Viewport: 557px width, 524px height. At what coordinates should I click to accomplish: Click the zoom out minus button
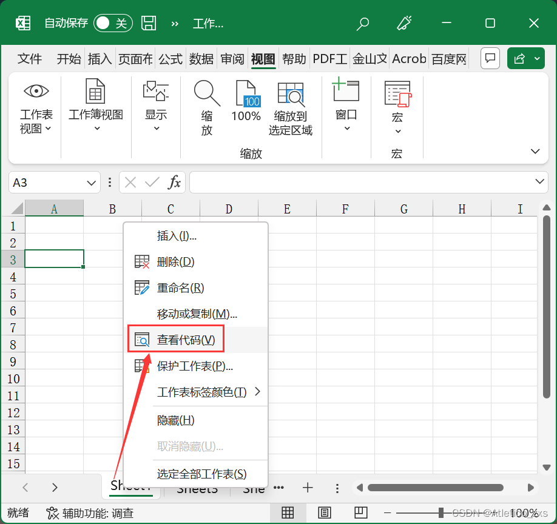click(x=388, y=513)
